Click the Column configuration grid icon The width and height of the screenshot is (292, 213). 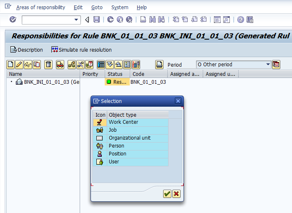(101, 65)
